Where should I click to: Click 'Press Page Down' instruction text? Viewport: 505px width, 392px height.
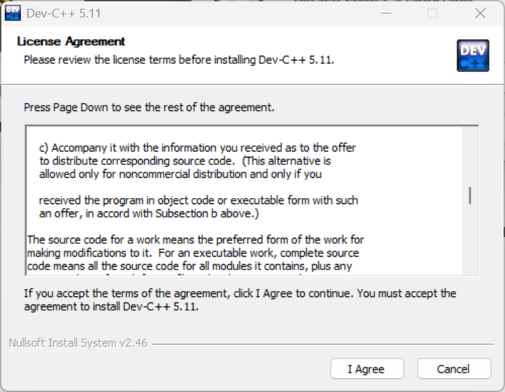point(149,107)
